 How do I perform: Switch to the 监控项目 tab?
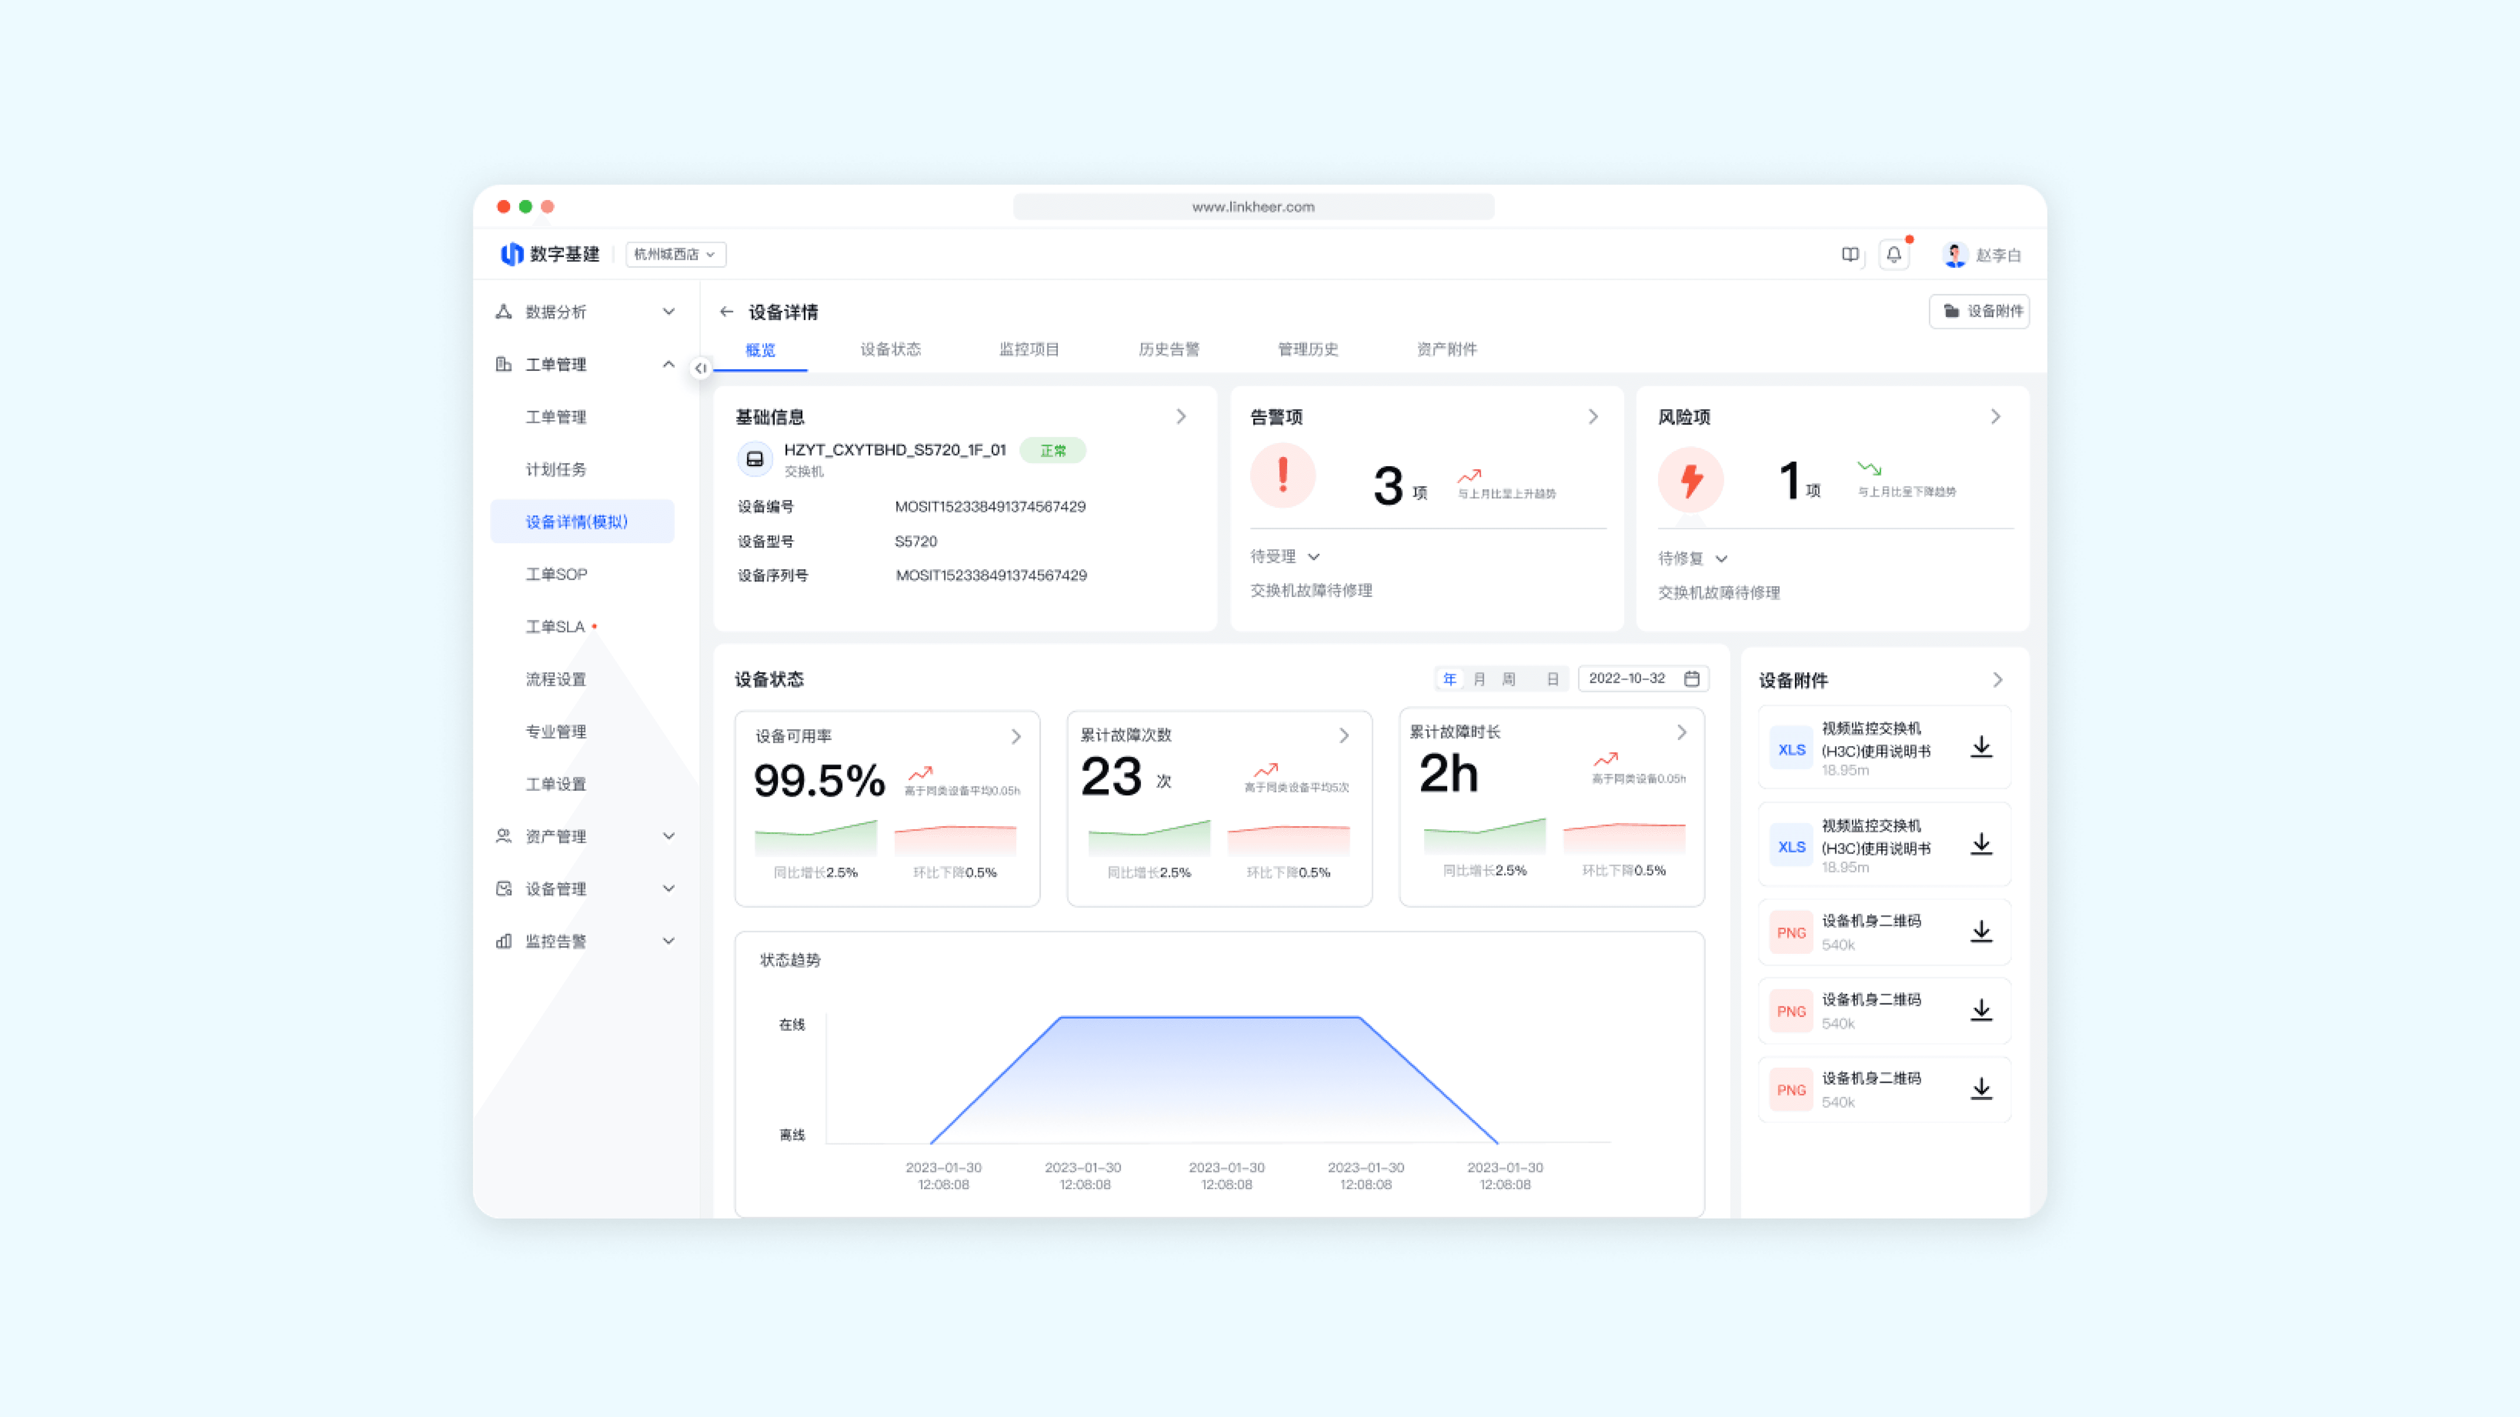(1029, 349)
